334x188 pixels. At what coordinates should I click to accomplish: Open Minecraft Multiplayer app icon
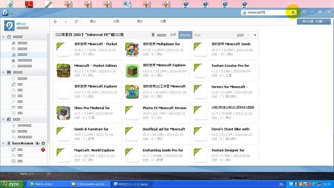(132, 50)
